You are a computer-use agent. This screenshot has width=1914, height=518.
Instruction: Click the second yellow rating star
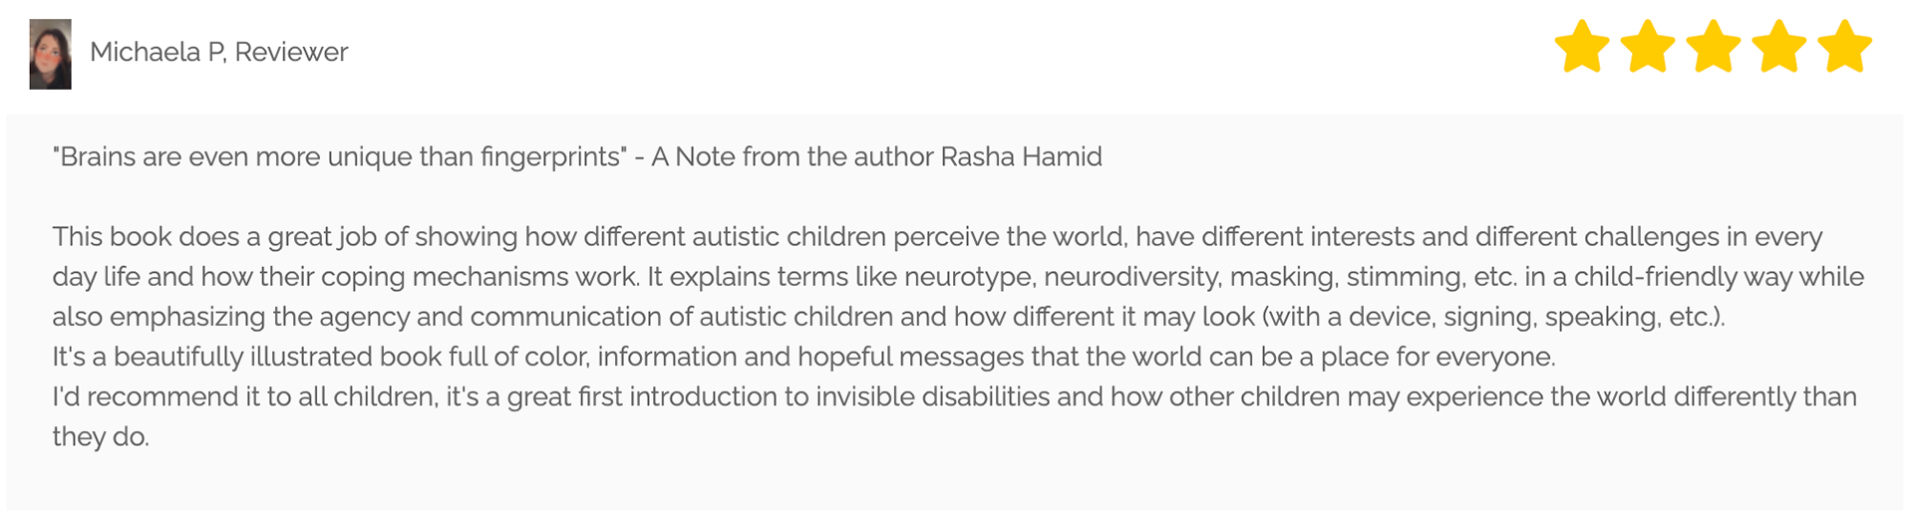point(1648,48)
